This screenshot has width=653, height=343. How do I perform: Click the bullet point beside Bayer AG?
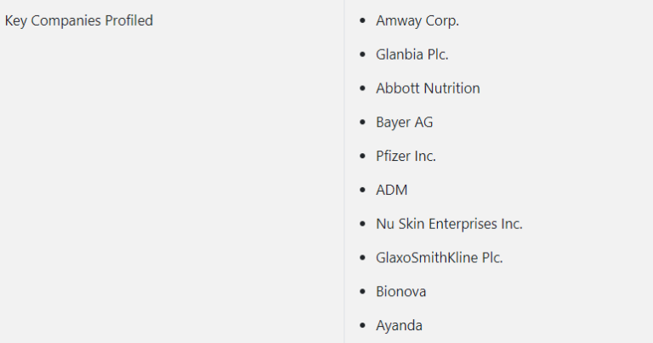pos(363,123)
